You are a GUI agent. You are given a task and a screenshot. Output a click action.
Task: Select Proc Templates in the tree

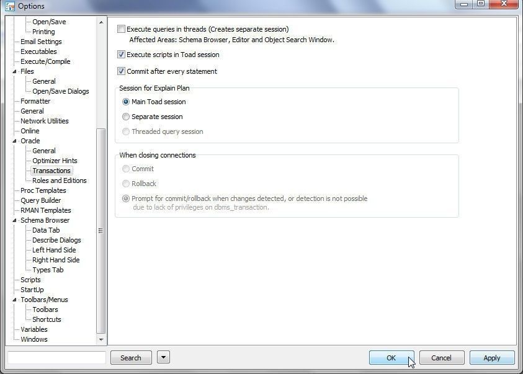tap(43, 190)
